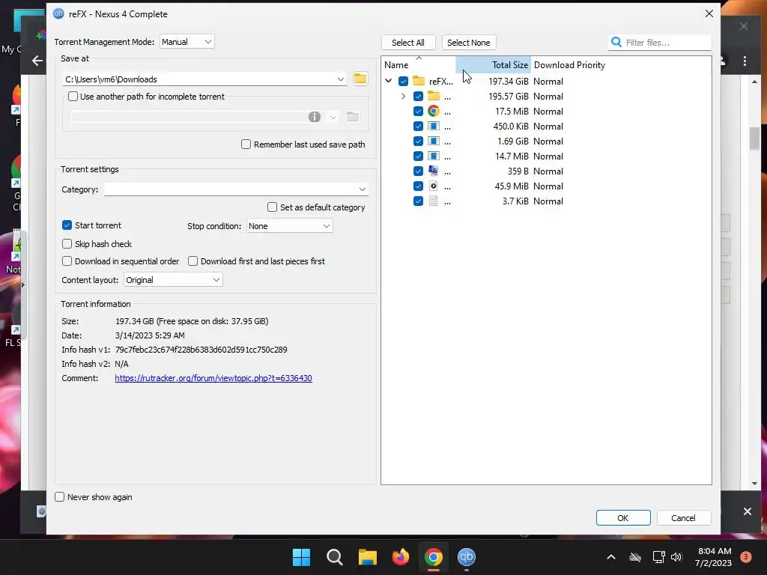Image resolution: width=767 pixels, height=575 pixels.
Task: Open Stop condition dropdown
Action: click(x=290, y=226)
